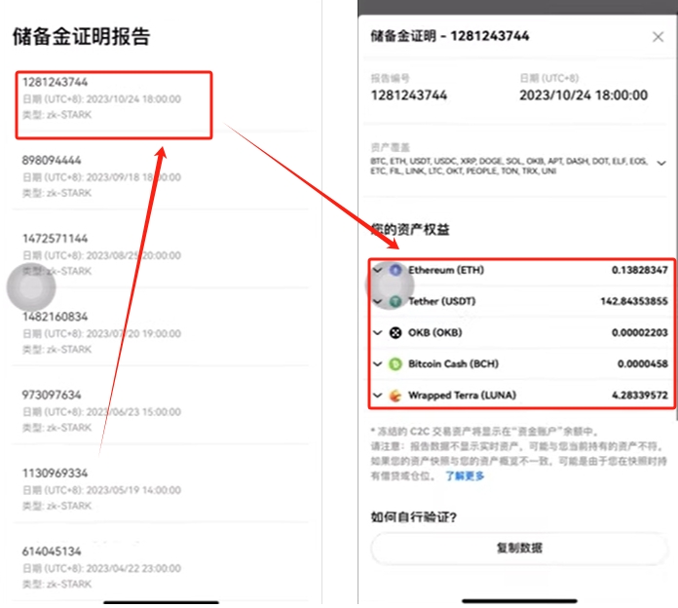This screenshot has width=678, height=608.
Task: Open reserve report 973097634
Action: point(161,411)
